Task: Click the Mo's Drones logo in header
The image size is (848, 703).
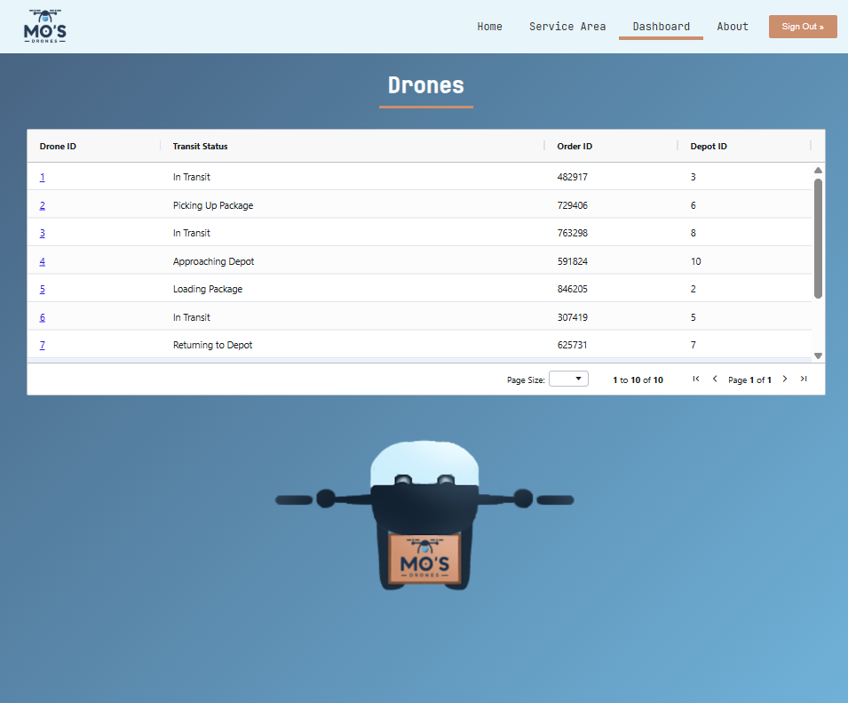Action: [45, 26]
